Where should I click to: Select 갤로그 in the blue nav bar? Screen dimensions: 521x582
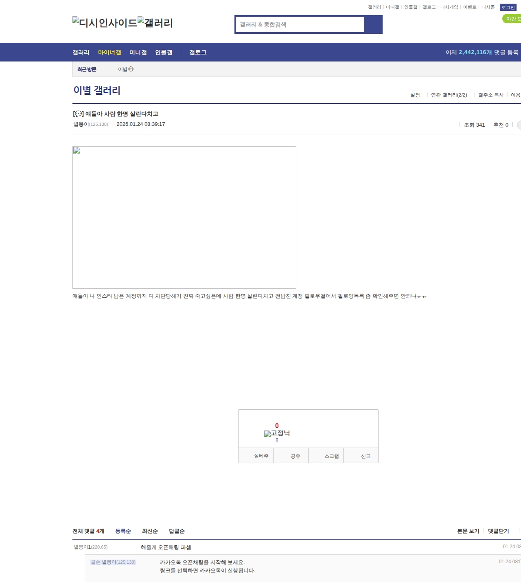[198, 52]
